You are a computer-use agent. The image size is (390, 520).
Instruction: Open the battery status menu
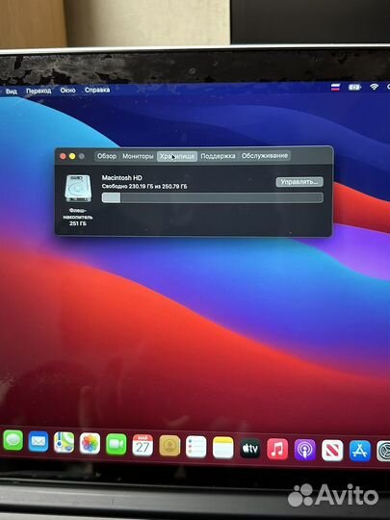tap(354, 88)
